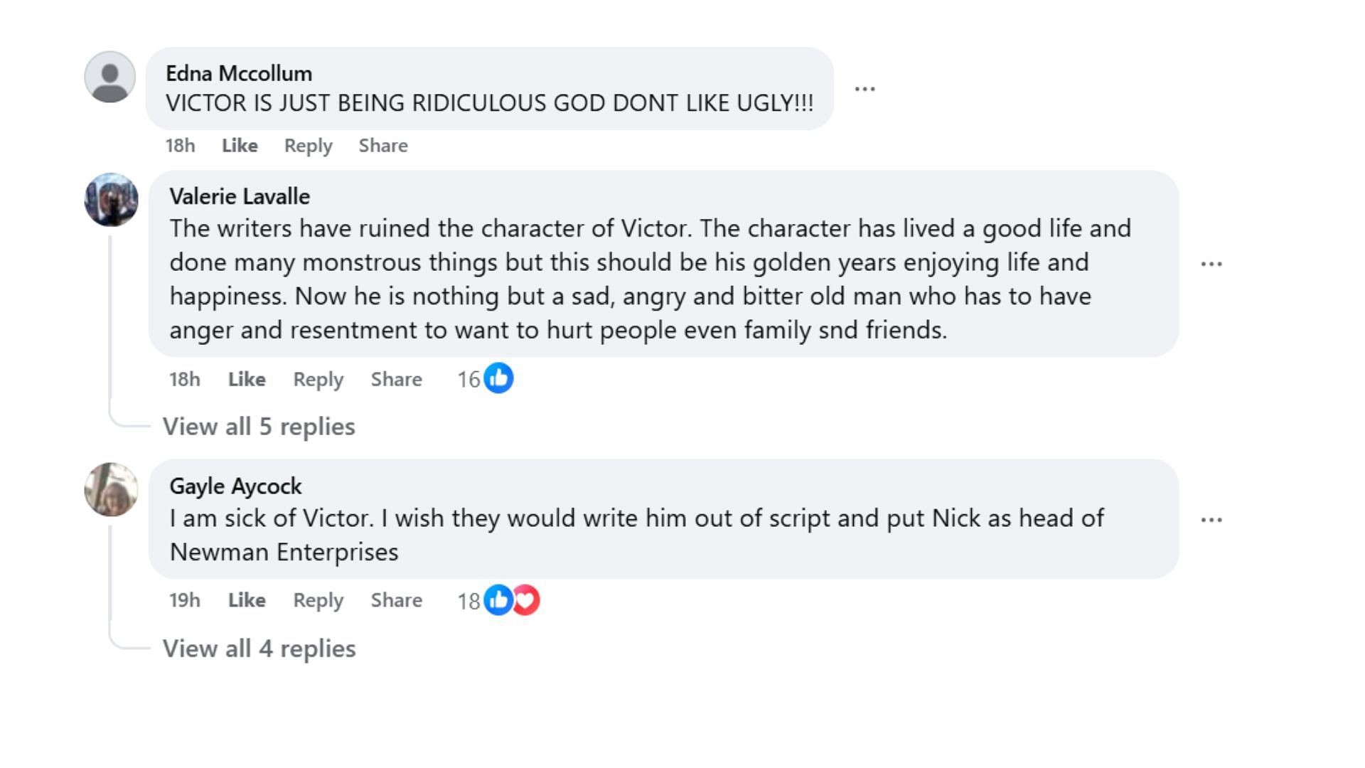Expand all 5 replies under Valerie's comment
This screenshot has height=768, width=1365.
tap(259, 427)
